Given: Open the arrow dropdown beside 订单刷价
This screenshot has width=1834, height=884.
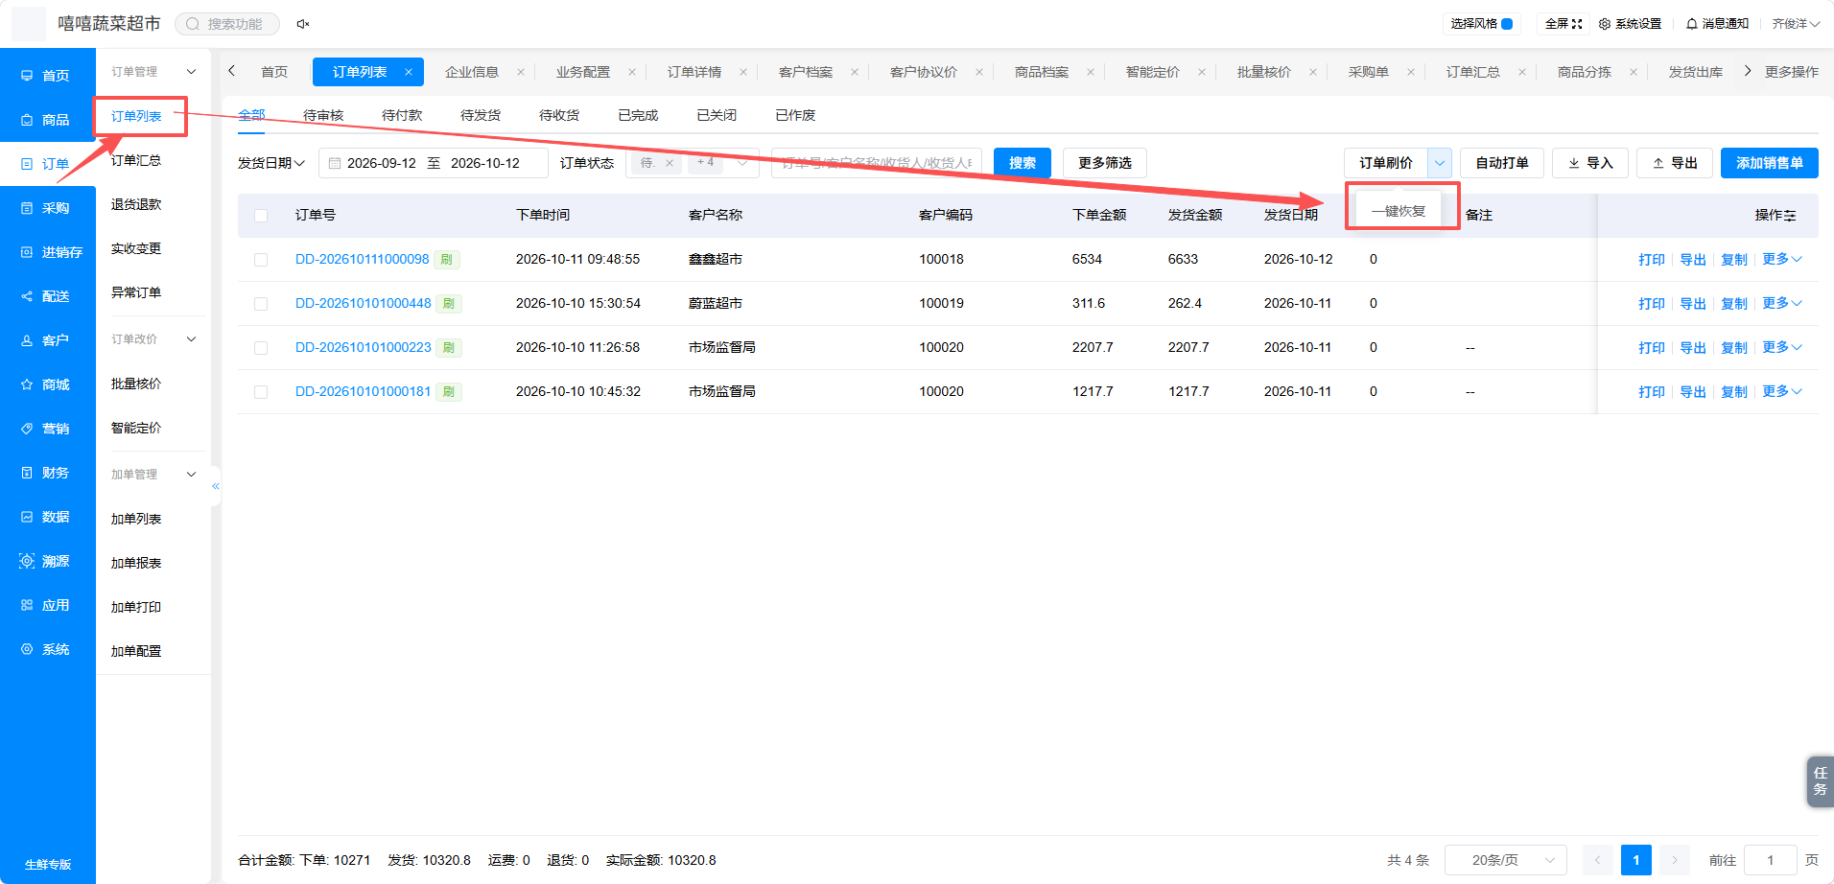Looking at the screenshot, I should 1440,163.
